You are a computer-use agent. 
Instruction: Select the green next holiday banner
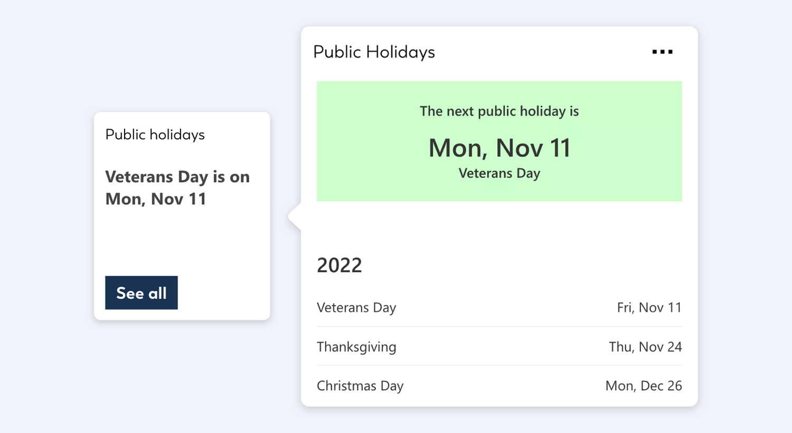coord(499,141)
